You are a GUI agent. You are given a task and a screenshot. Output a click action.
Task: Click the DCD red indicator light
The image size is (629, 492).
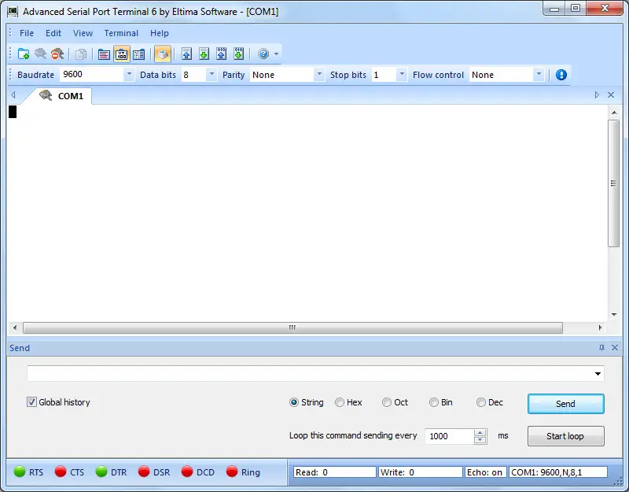(187, 472)
